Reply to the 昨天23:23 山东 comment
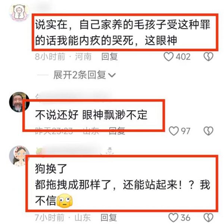The image size is (224, 224). point(117,131)
